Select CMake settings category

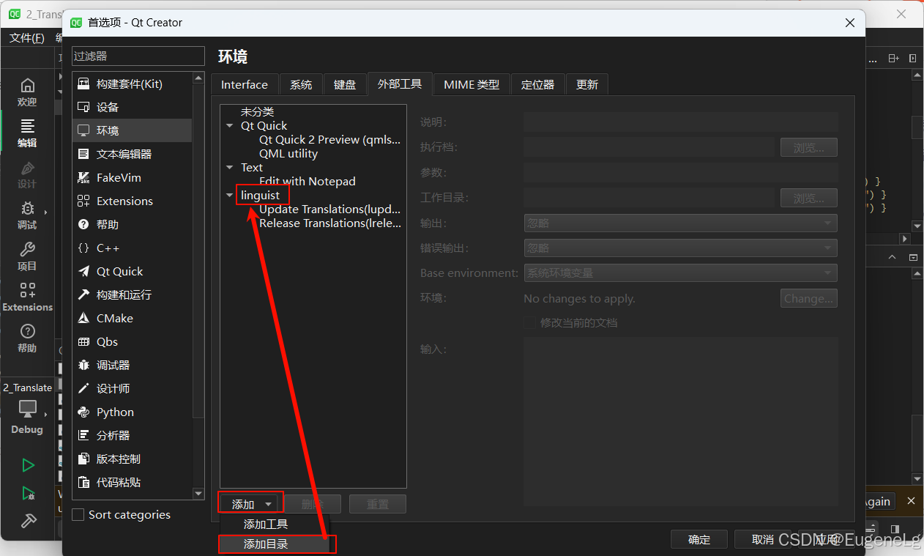[x=133, y=318]
